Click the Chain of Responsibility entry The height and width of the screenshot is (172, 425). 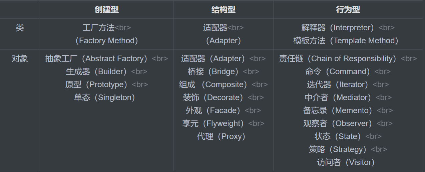338,59
